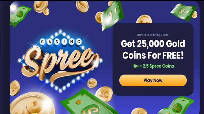Click the gold coin at top center edge
The width and height of the screenshot is (204, 114).
pyautogui.click(x=82, y=6)
